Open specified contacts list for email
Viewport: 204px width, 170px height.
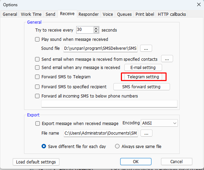pyautogui.click(x=167, y=59)
